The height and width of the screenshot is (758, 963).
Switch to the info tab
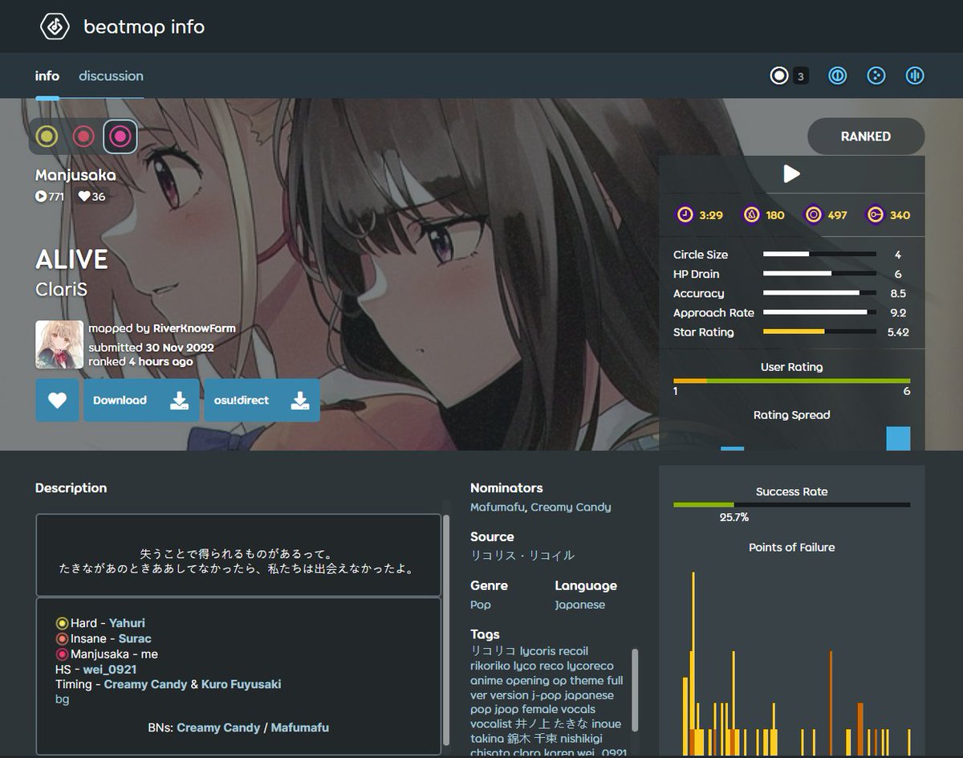(47, 75)
